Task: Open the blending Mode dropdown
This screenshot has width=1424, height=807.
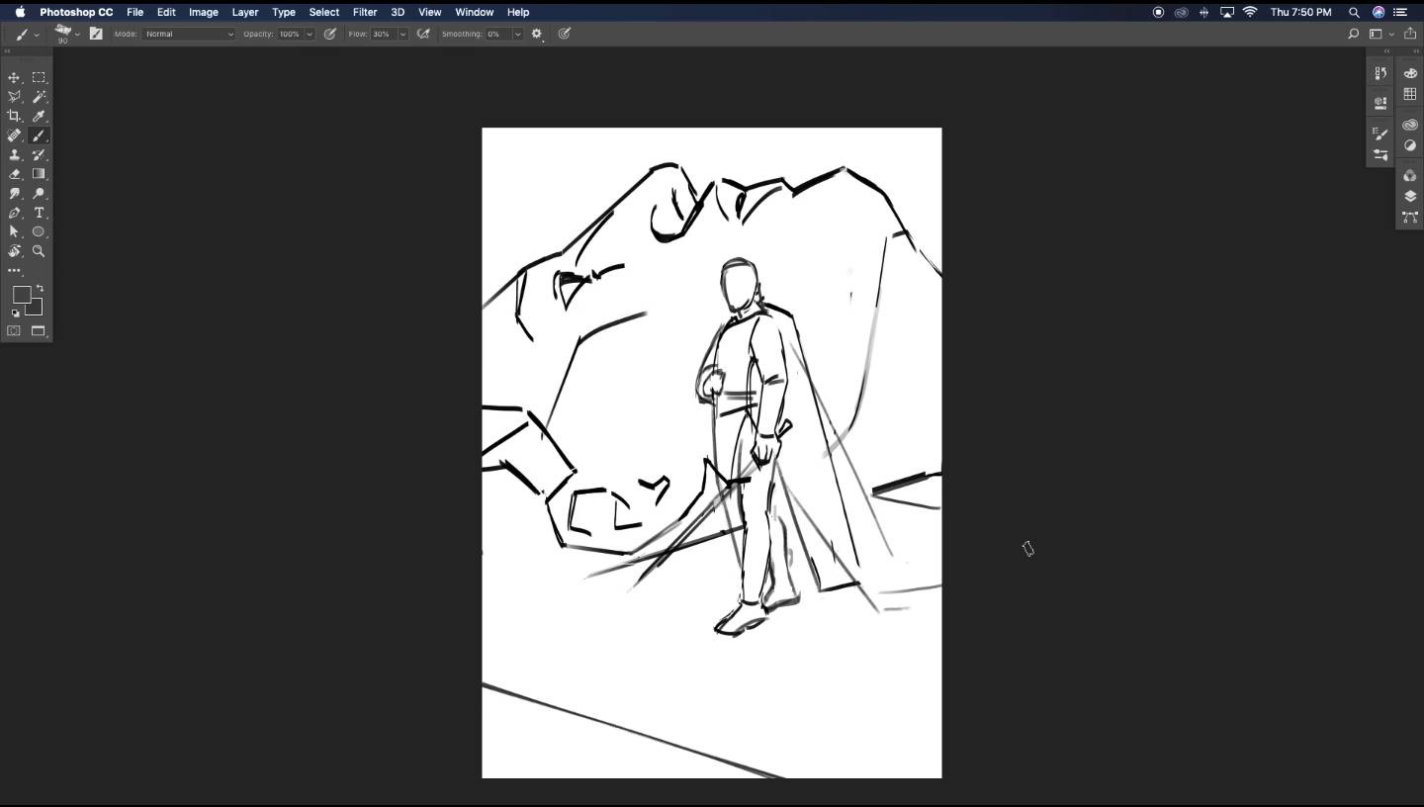Action: coord(189,34)
